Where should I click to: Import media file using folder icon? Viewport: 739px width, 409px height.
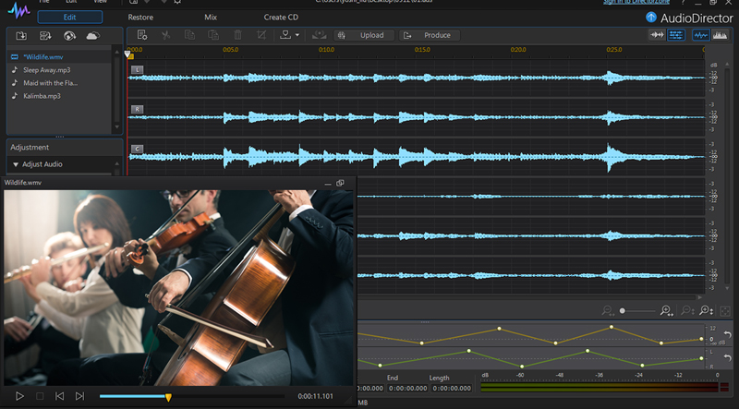[21, 36]
